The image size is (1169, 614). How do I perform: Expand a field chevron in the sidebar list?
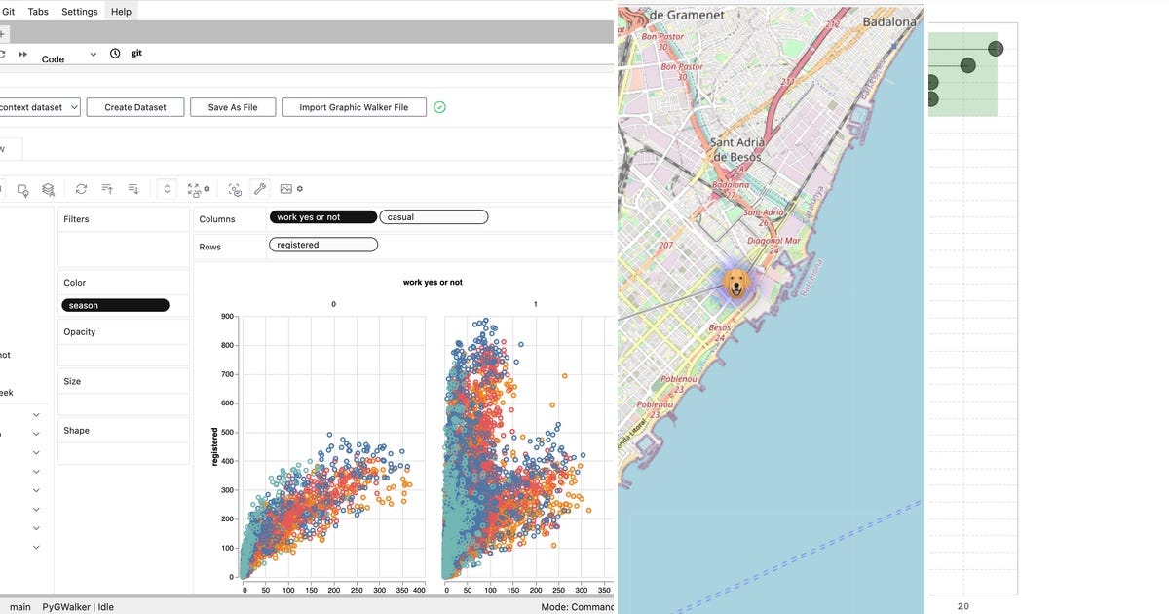coord(35,413)
